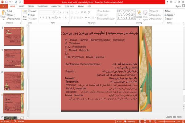Clear all formatting icon

coord(67,12)
